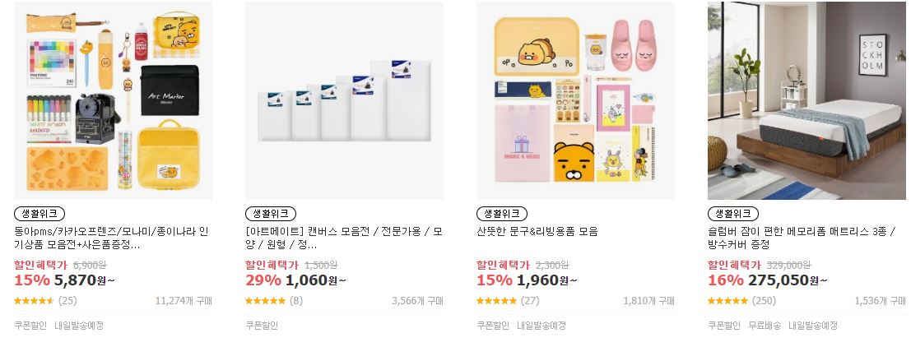Open the 동아pms/카카오프렌즈 product title link

coord(112,238)
